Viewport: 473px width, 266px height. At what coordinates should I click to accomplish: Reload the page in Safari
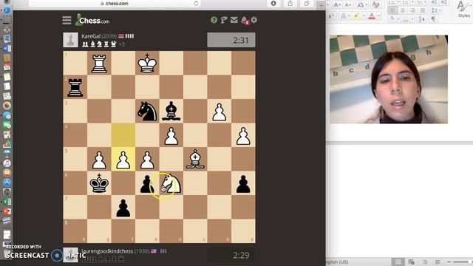196,3
